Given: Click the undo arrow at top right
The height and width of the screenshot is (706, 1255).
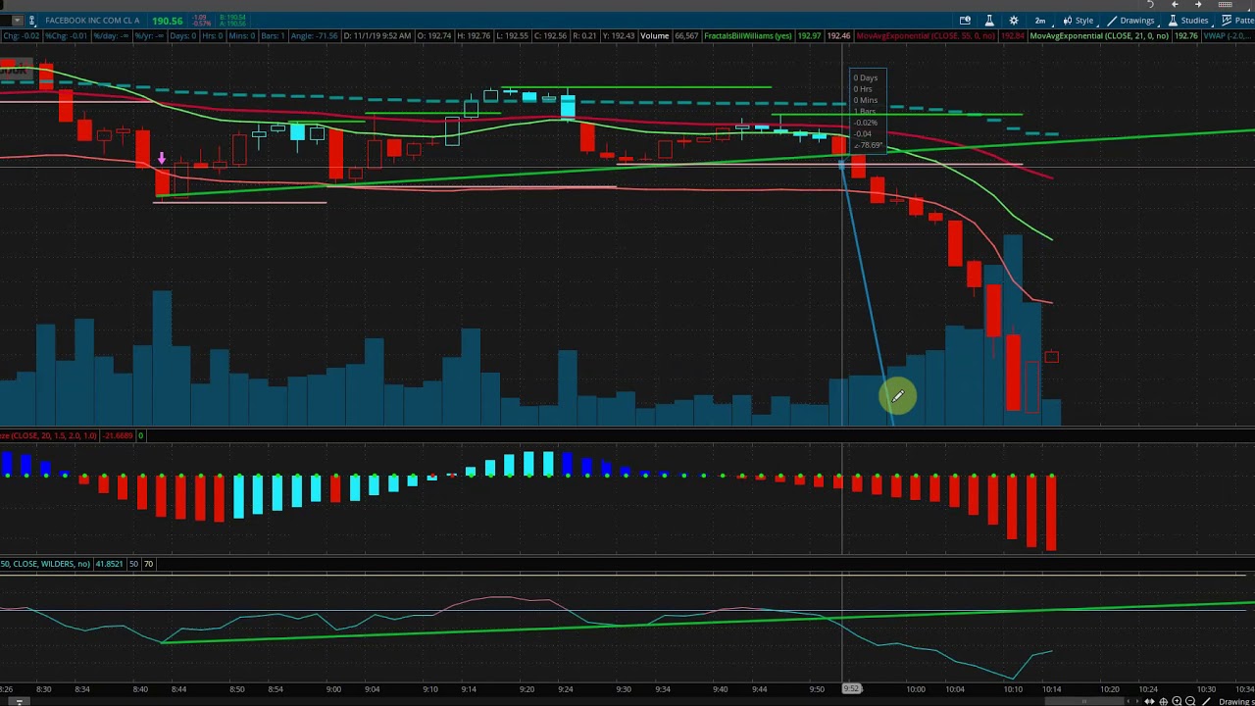Looking at the screenshot, I should pos(1150,5).
